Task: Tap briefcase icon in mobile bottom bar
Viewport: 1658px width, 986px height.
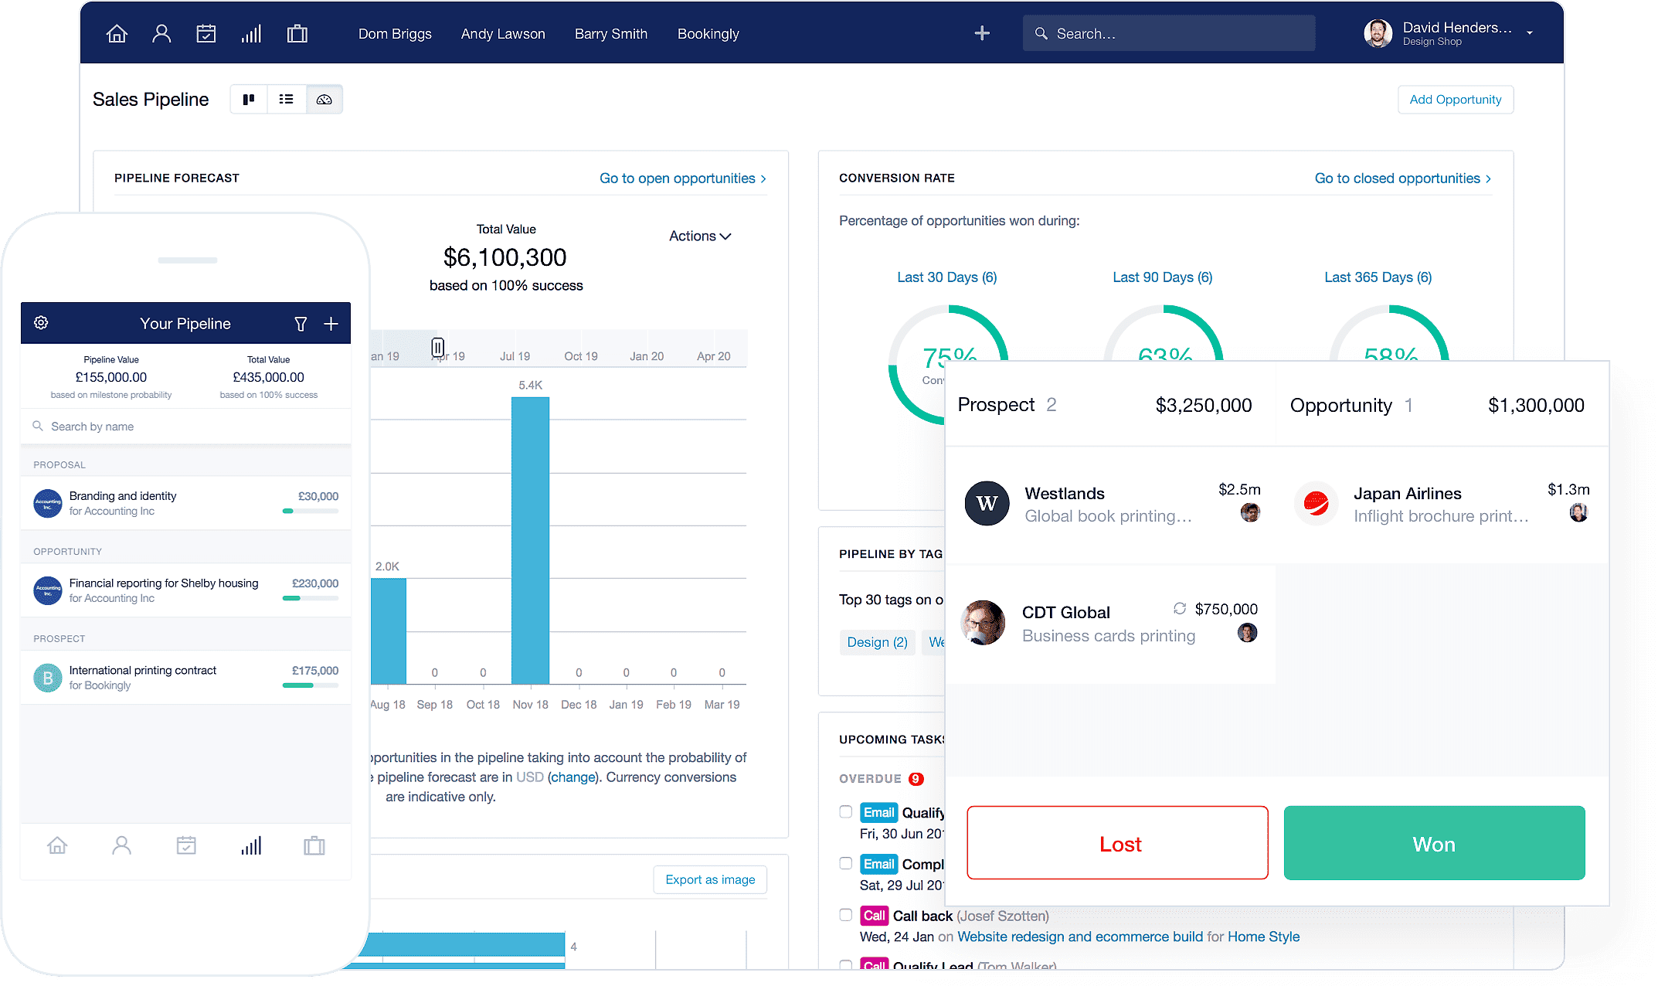Action: 314,846
